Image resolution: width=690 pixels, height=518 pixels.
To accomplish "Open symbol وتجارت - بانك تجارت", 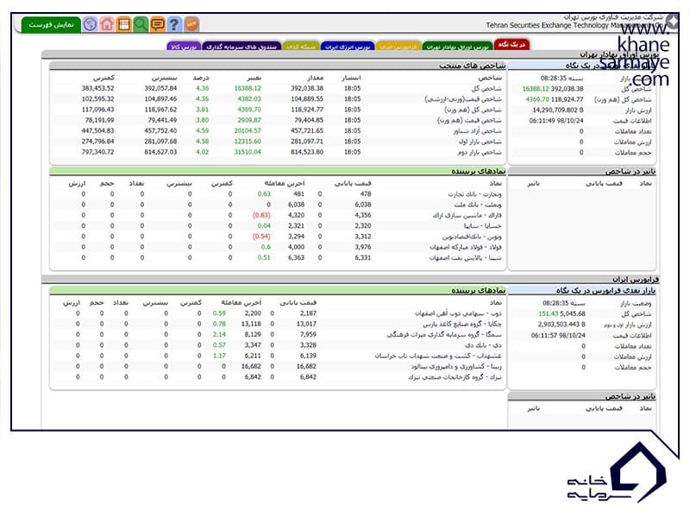I will [474, 194].
